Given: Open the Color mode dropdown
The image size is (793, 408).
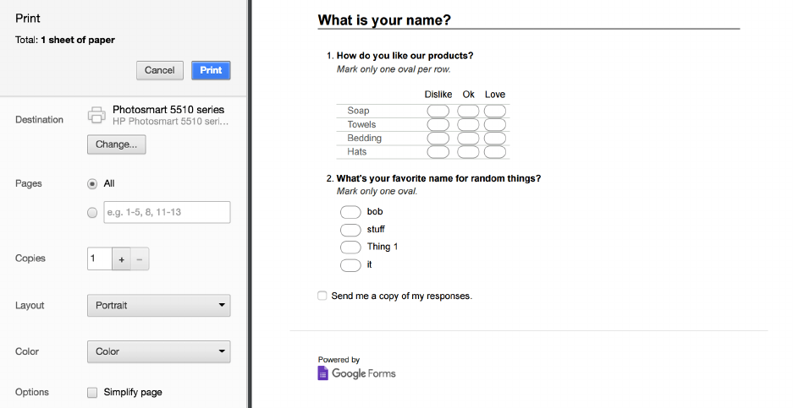Looking at the screenshot, I should (x=158, y=351).
